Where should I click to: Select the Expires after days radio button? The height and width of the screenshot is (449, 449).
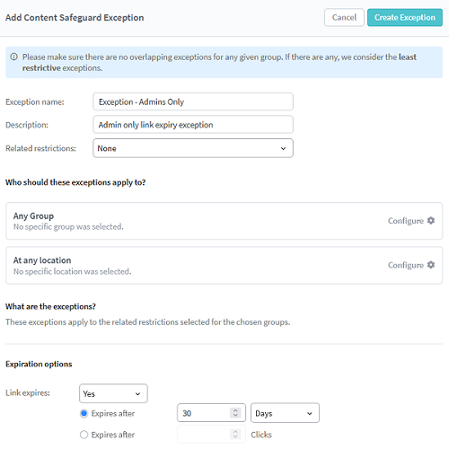click(x=84, y=413)
